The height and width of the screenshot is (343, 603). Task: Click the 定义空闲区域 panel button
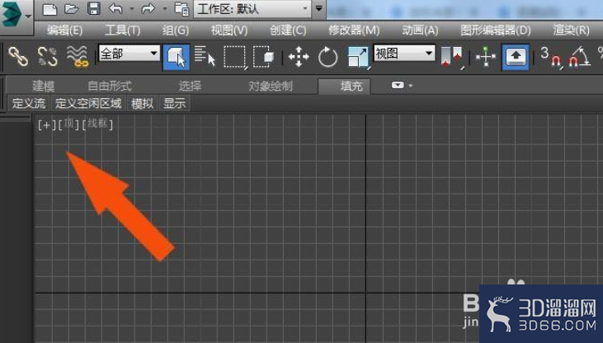[88, 103]
